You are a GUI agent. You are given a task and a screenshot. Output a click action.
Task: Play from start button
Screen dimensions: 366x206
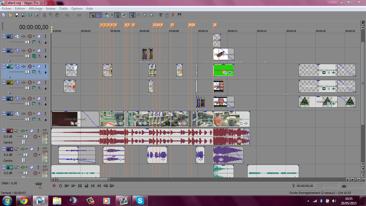pos(67,185)
